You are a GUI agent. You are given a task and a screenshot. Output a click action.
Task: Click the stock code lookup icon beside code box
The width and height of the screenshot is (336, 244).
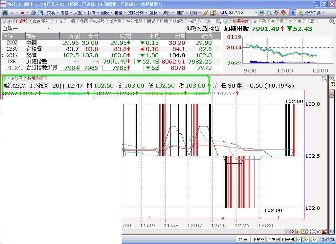[x=262, y=13]
